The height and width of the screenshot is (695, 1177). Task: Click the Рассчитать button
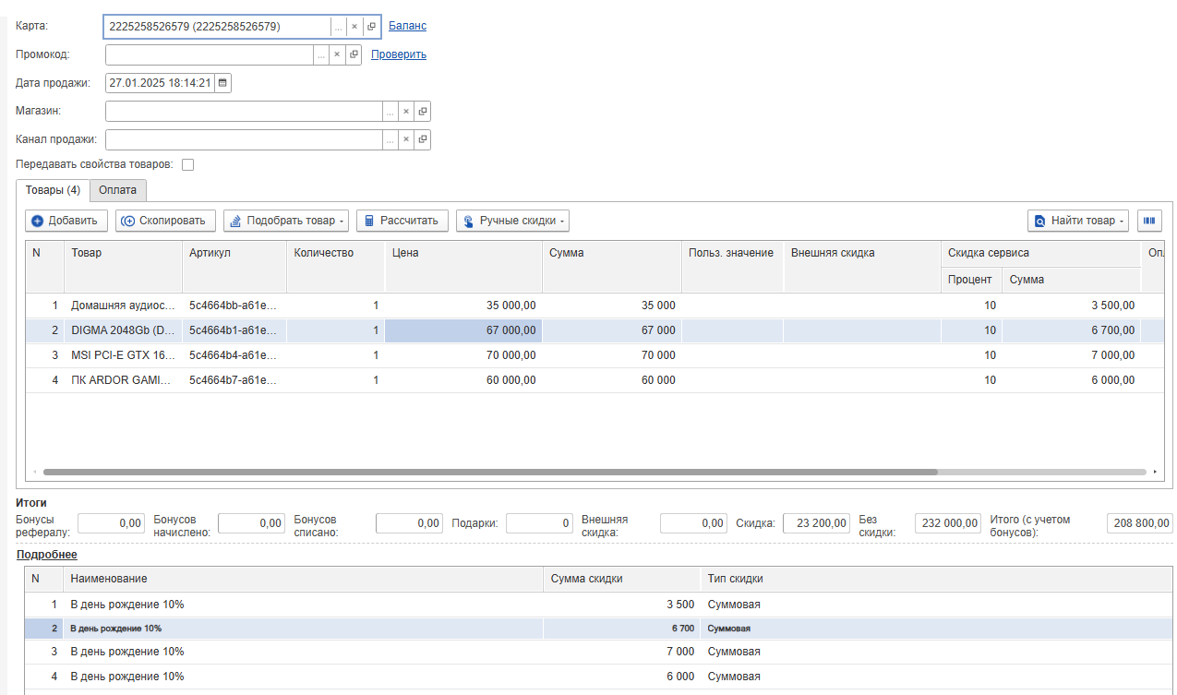click(402, 221)
